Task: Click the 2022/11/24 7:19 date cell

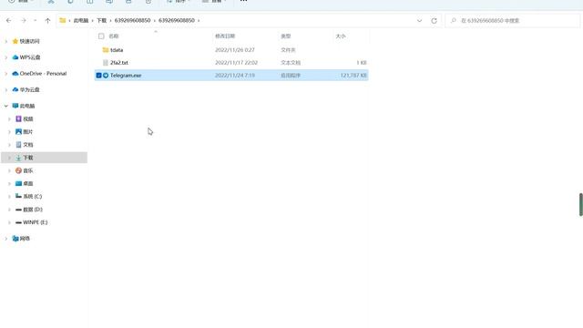Action: pyautogui.click(x=235, y=75)
